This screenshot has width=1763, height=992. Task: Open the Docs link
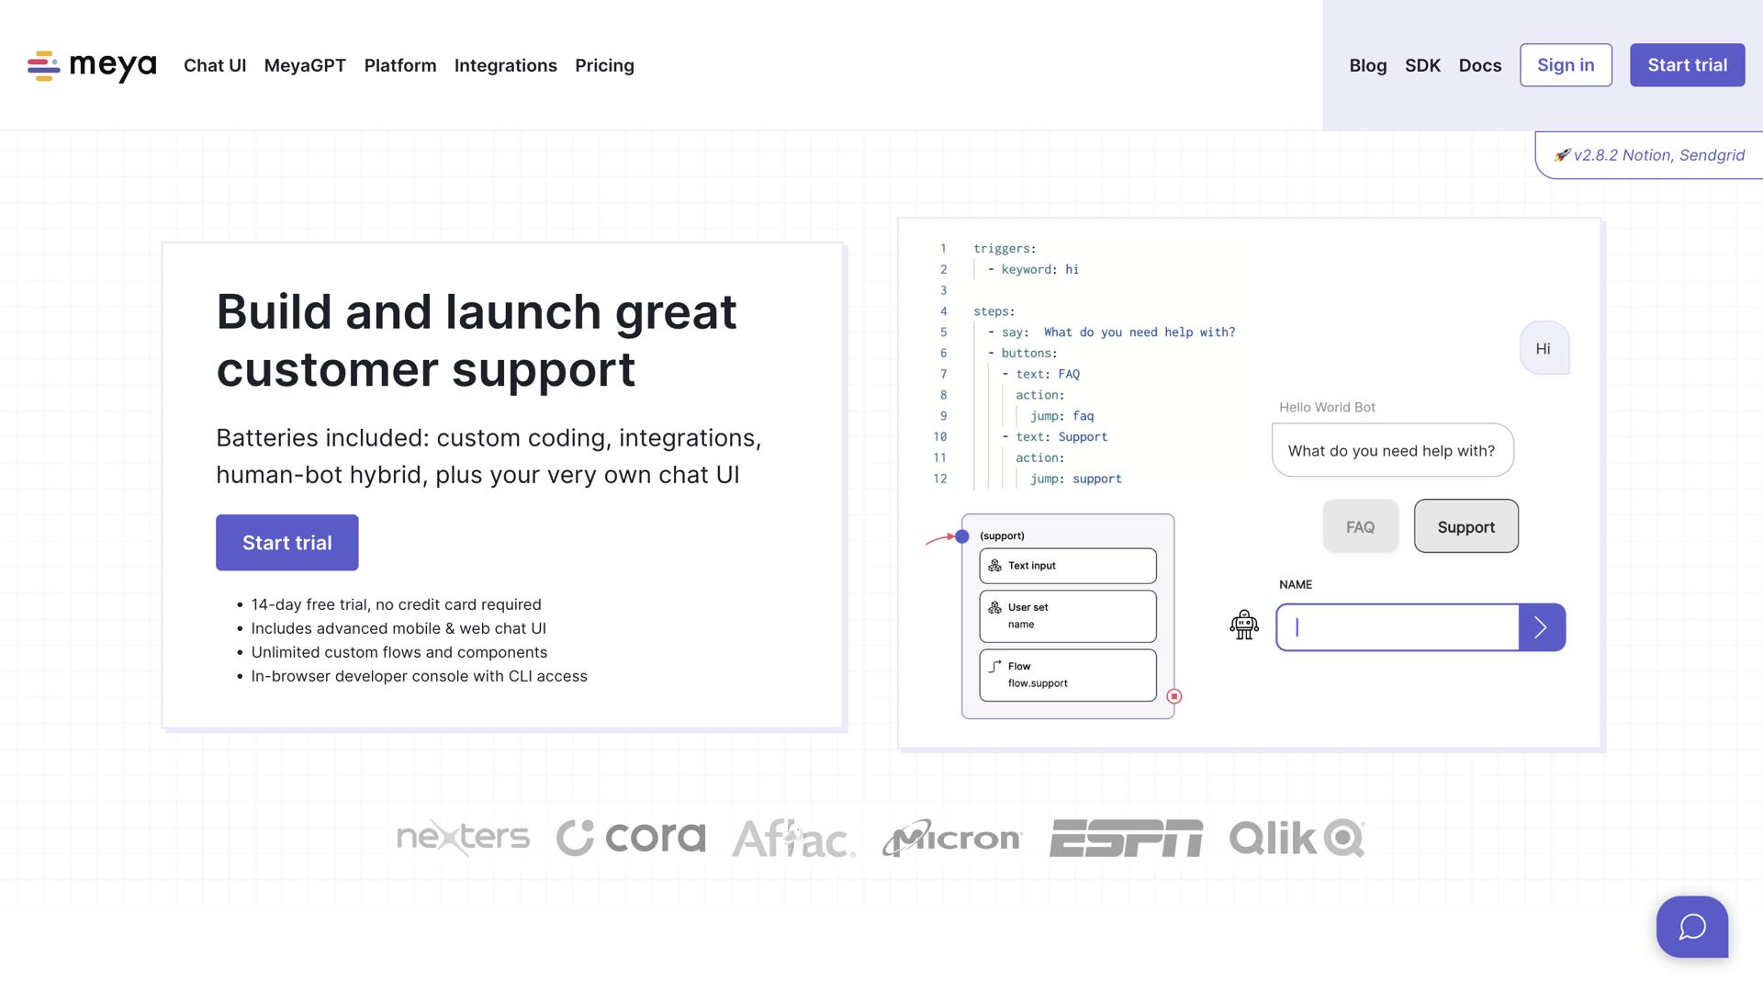(x=1479, y=65)
